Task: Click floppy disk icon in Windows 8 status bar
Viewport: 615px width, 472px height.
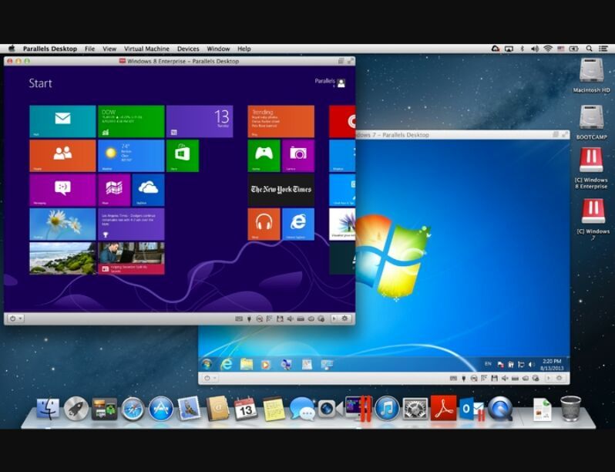Action: [x=280, y=319]
